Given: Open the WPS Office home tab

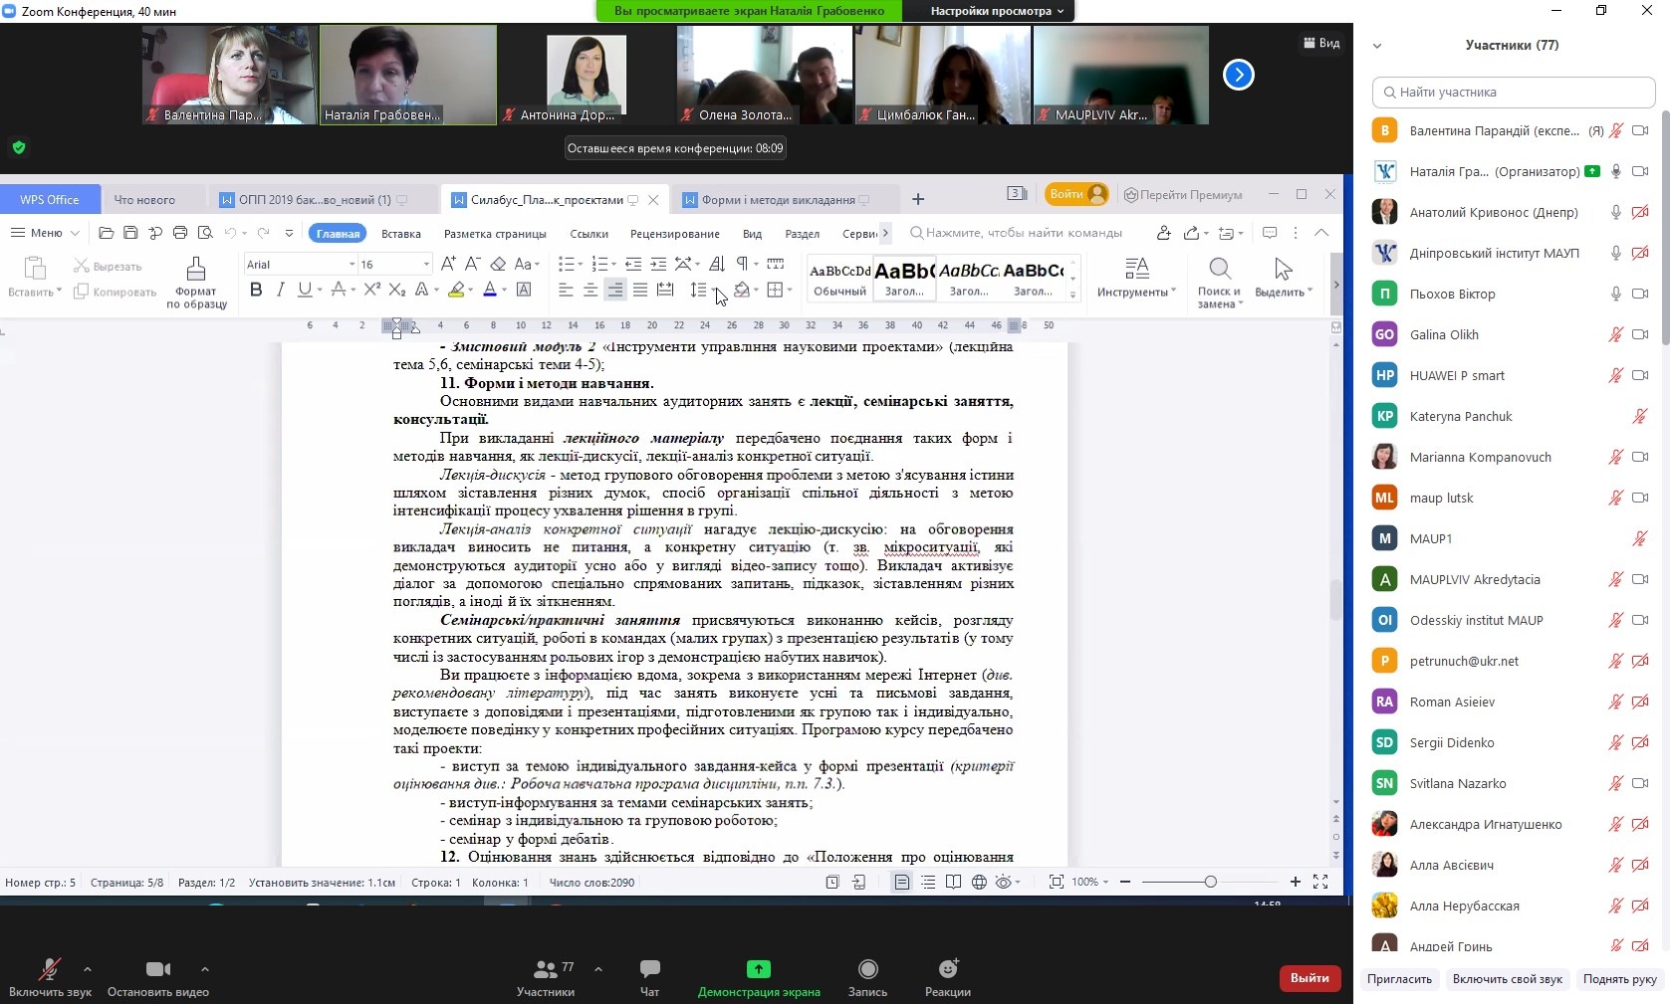Looking at the screenshot, I should coord(50,200).
